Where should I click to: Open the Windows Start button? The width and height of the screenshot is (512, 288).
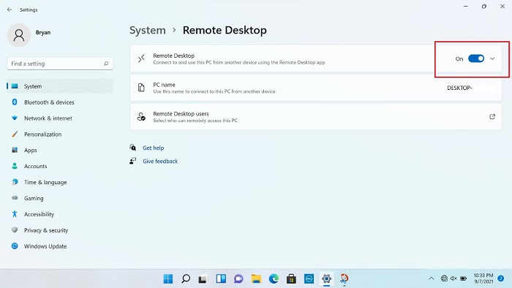tap(168, 278)
